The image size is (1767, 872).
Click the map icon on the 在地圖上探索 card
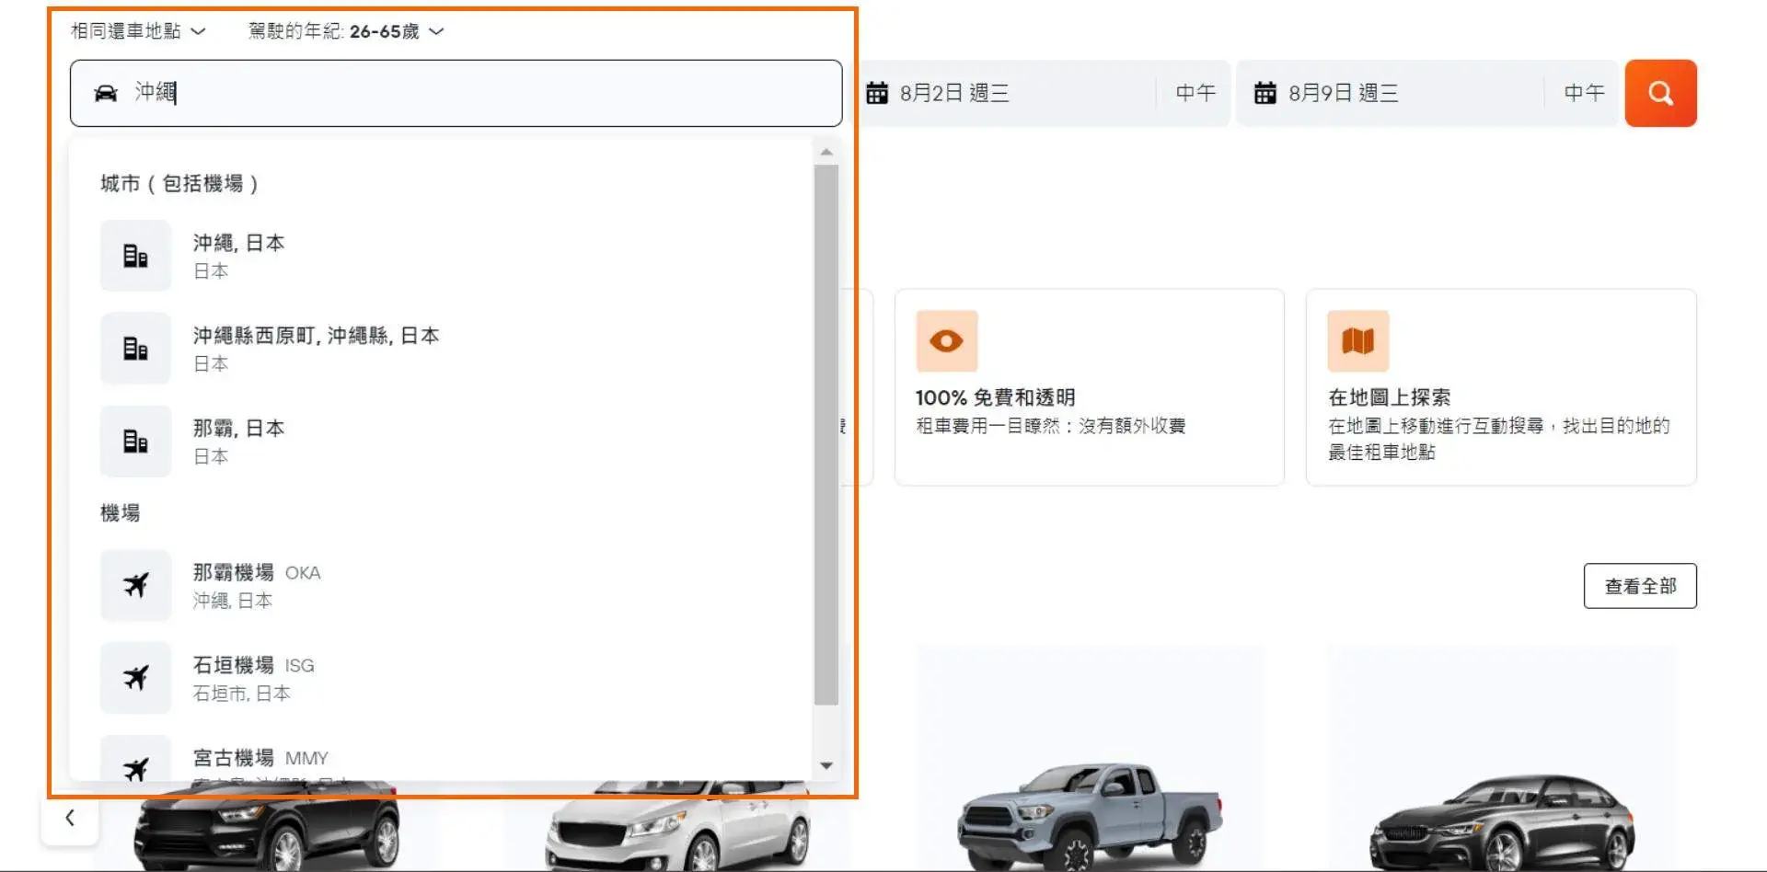point(1357,339)
